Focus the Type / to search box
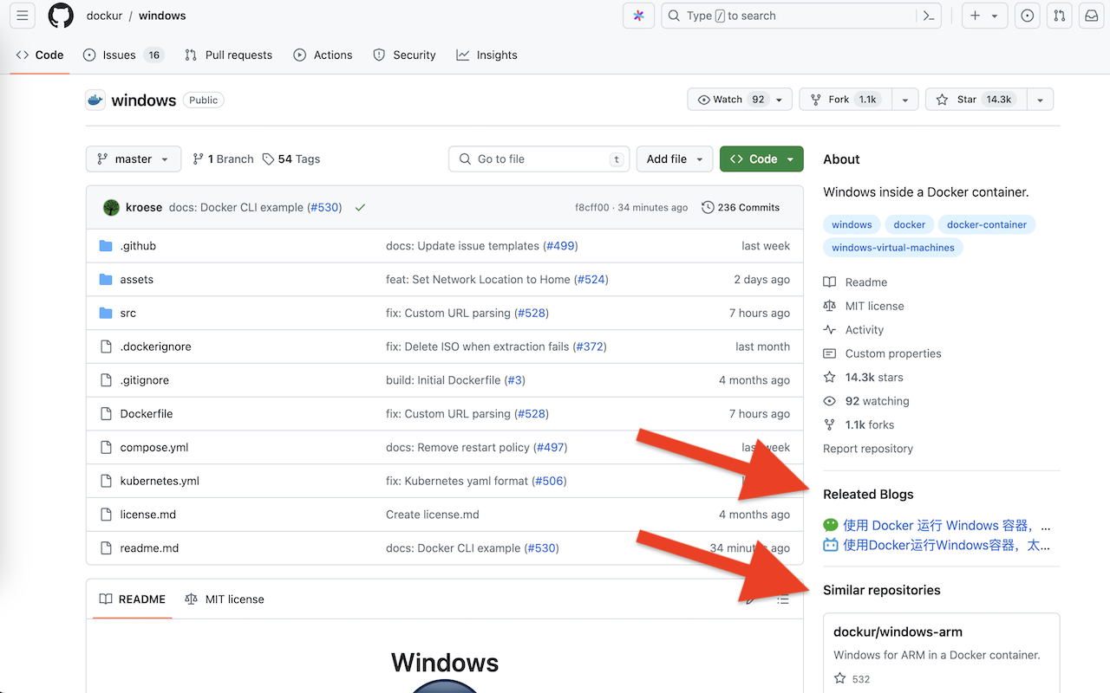The height and width of the screenshot is (693, 1110). coord(802,16)
